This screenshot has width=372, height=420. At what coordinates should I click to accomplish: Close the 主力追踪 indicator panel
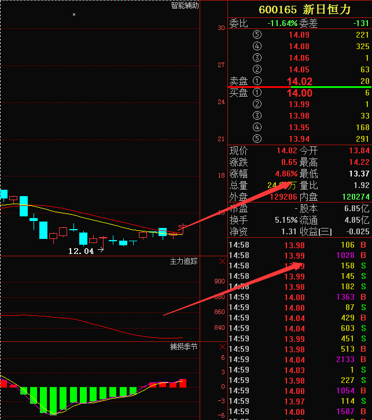tap(222, 261)
